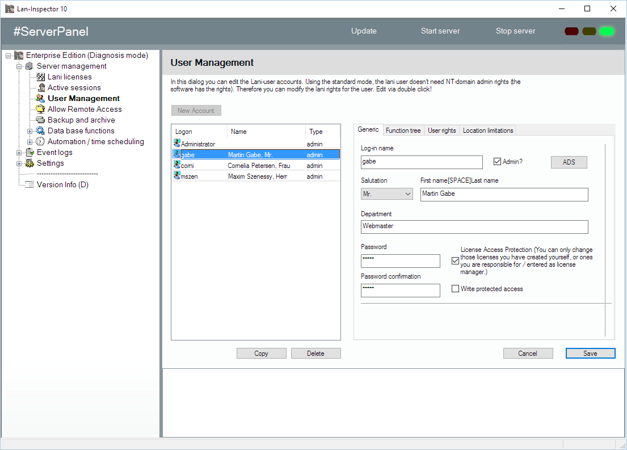
Task: Expand the Settings tree node
Action: 19,163
